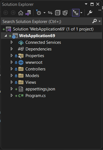Viewport: 103px width, 150px height.
Task: Click the search magnifier icon
Action: click(94, 21)
